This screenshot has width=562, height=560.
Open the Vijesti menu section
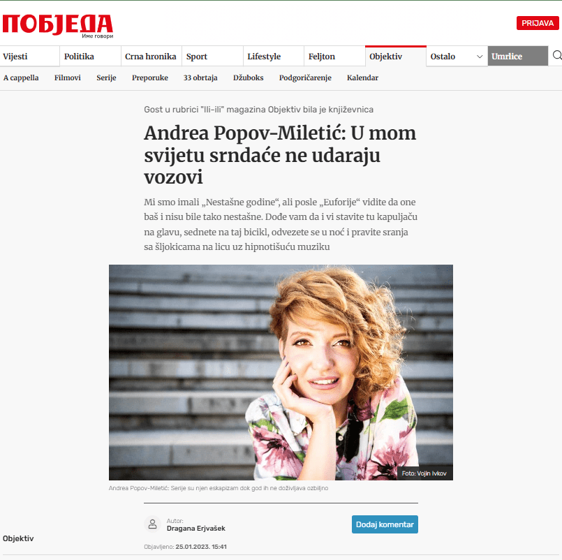[15, 57]
